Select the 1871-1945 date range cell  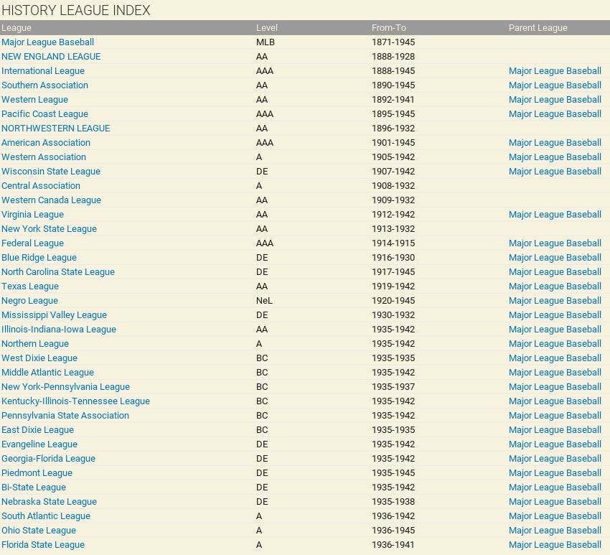(393, 42)
